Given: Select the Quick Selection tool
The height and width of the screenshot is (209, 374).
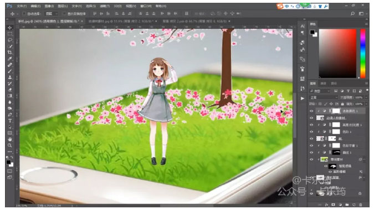Looking at the screenshot, I should [10, 46].
